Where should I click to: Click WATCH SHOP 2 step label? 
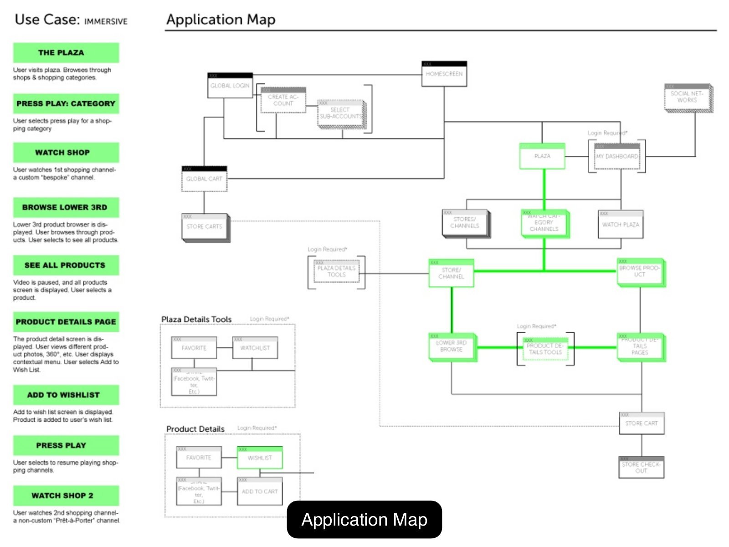click(x=66, y=495)
